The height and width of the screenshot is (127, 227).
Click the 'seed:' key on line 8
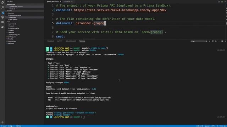pos(60,36)
